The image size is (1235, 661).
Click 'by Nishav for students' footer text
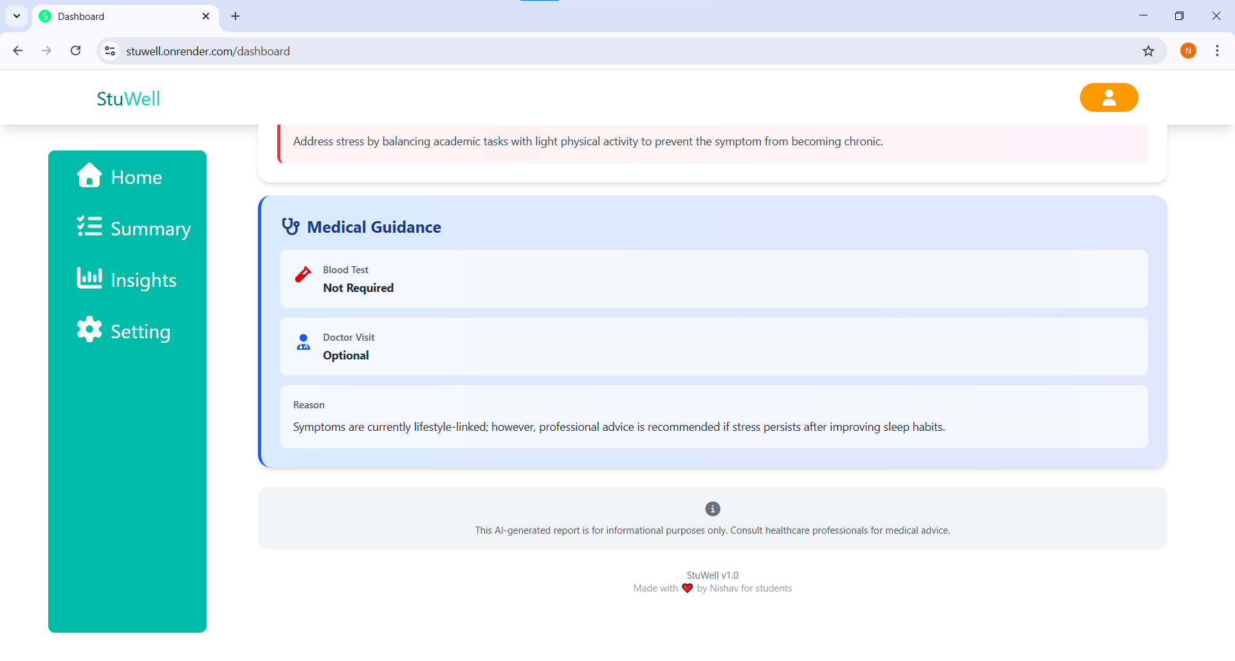point(744,588)
